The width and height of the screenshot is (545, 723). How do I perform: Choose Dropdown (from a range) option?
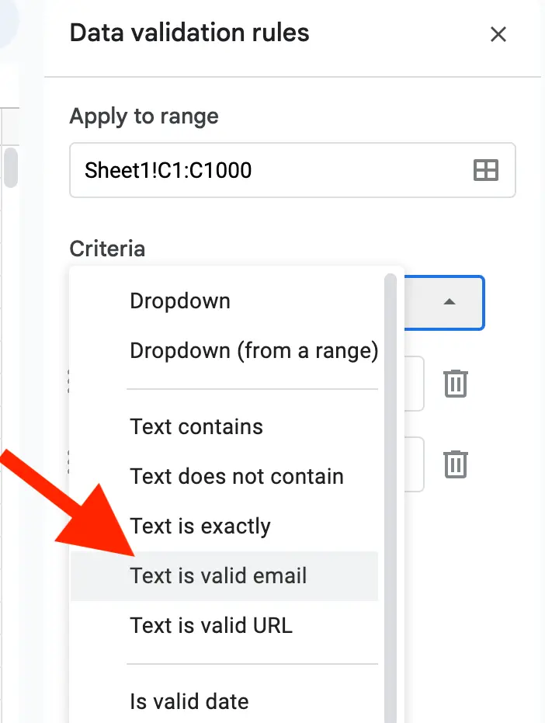252,350
